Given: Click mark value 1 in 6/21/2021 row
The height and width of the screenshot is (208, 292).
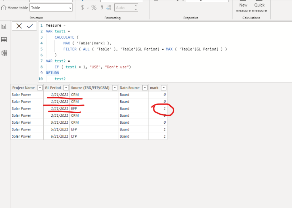Looking at the screenshot, I should (158, 136).
